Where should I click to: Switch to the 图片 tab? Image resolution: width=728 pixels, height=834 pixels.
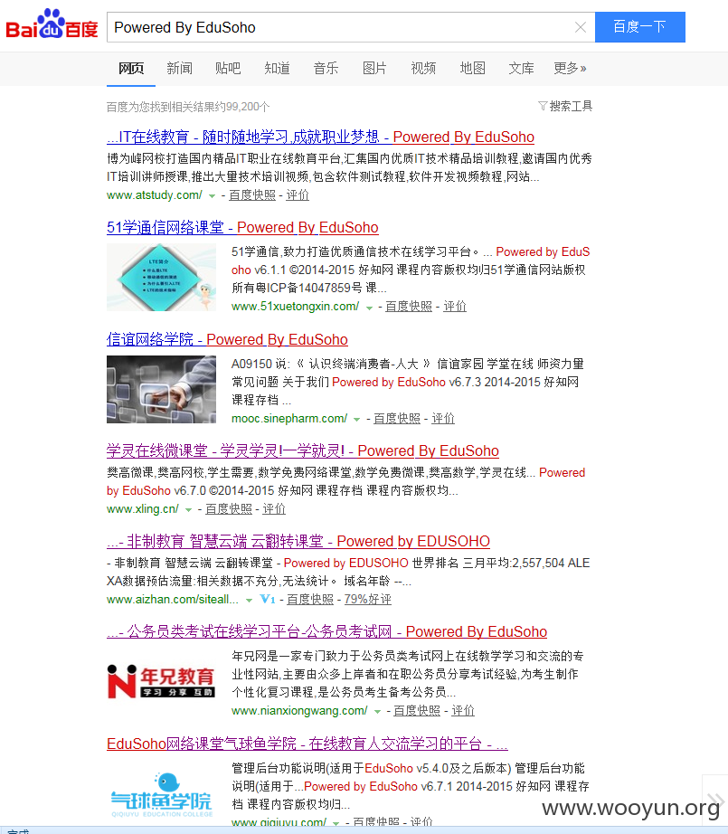pos(374,68)
